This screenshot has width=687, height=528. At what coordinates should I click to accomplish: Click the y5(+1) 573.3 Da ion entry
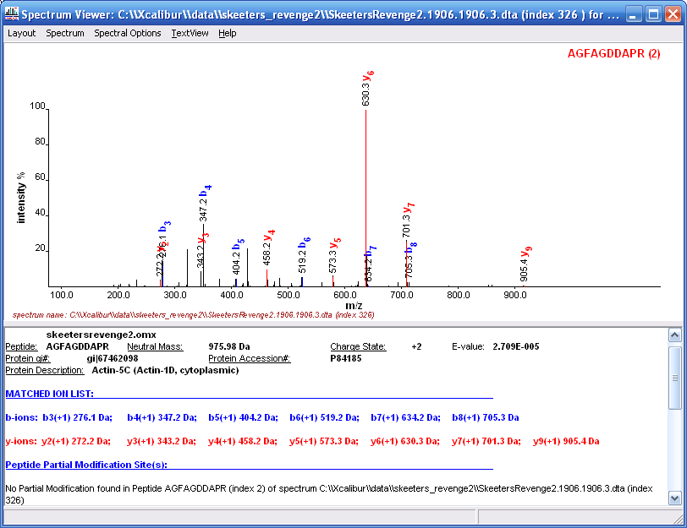click(324, 441)
